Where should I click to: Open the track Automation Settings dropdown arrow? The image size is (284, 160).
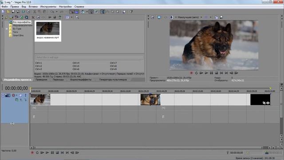pos(16,95)
